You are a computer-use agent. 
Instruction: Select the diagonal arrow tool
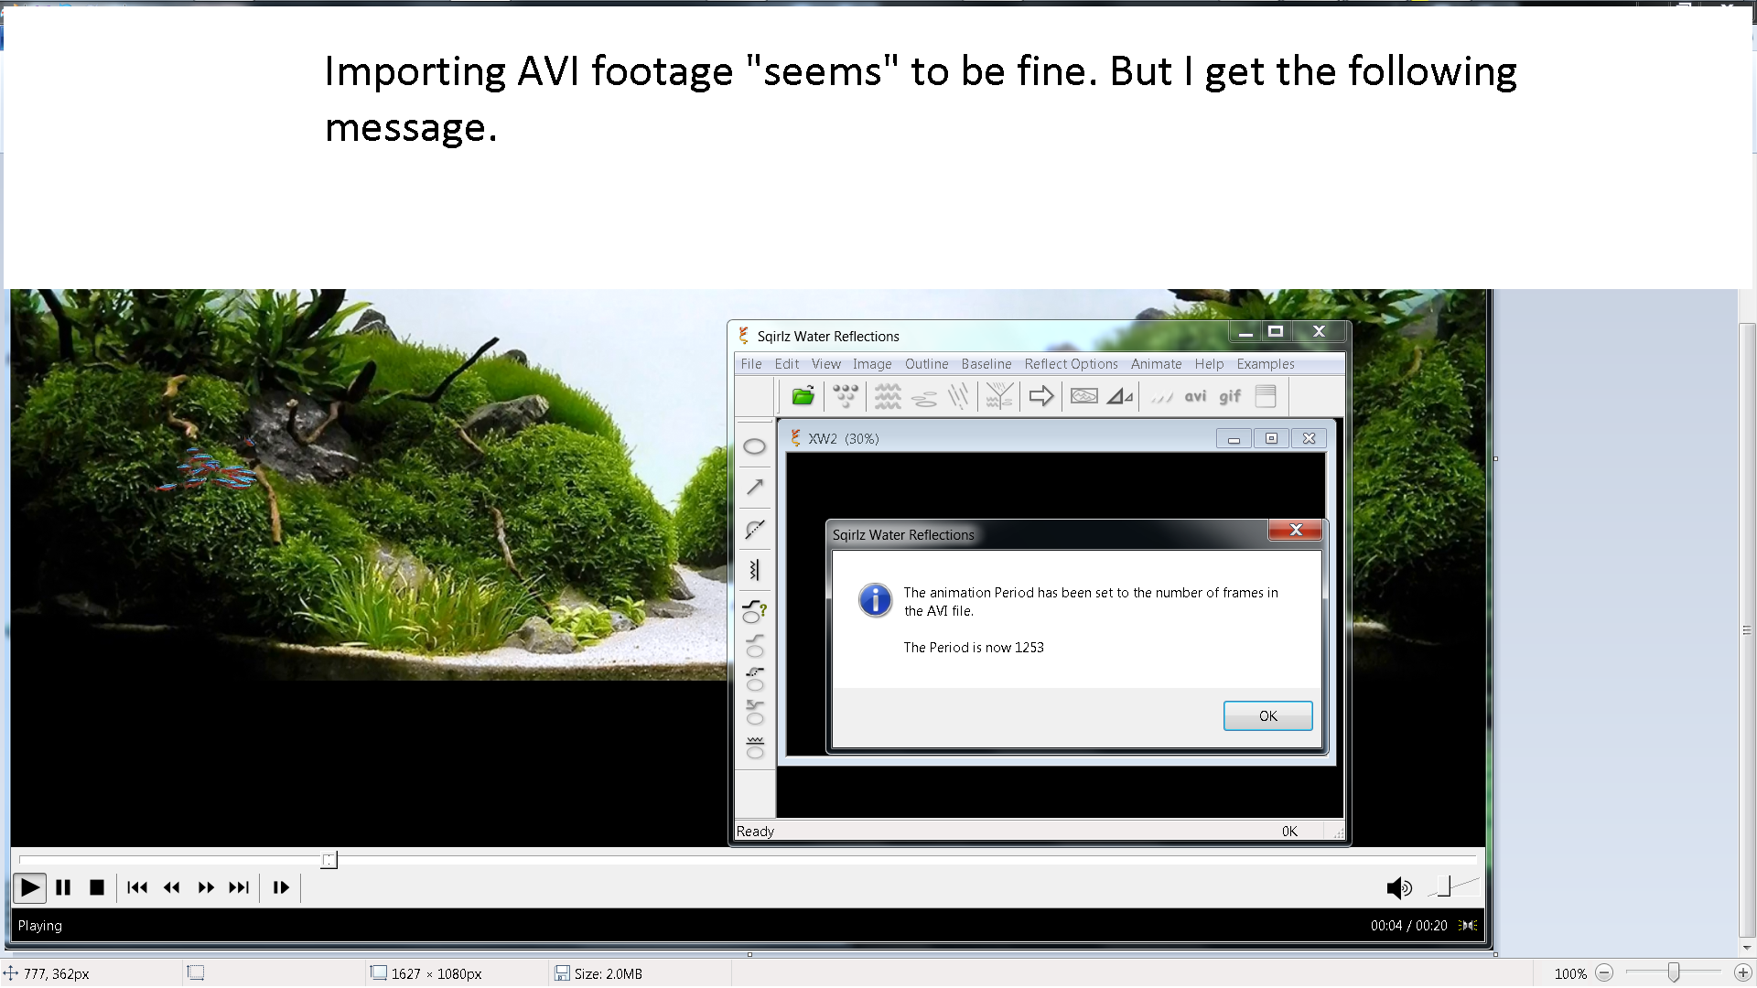(x=754, y=487)
